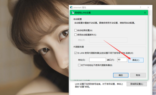Screen dimensions: 156x95
Task: Click the 代理服务器 group label
Action: click(79, 47)
